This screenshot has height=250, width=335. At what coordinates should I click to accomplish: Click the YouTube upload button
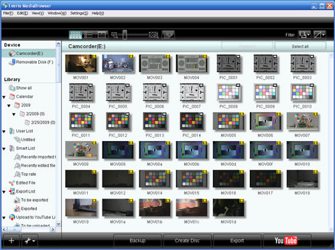[287, 241]
